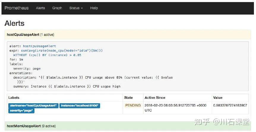
Task: Click the alertname="hostCpuUsageAlert" label badge
Action: point(33,106)
